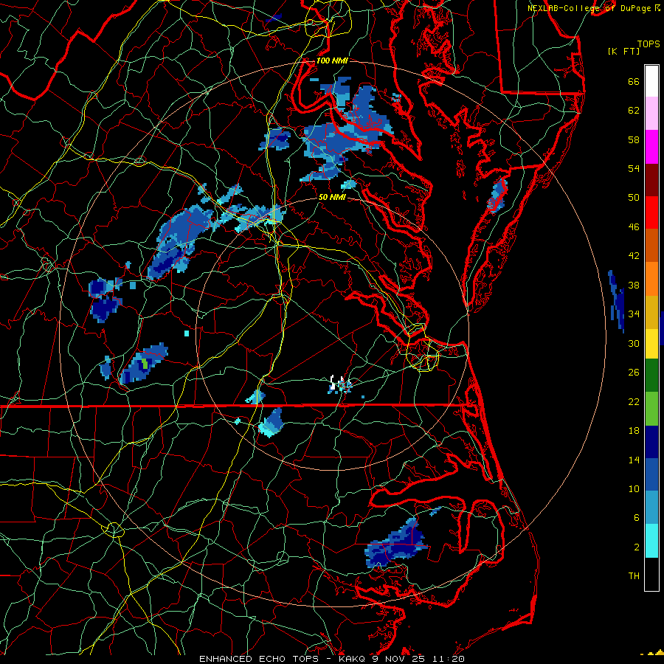Select the 62 legend value

pyautogui.click(x=634, y=110)
